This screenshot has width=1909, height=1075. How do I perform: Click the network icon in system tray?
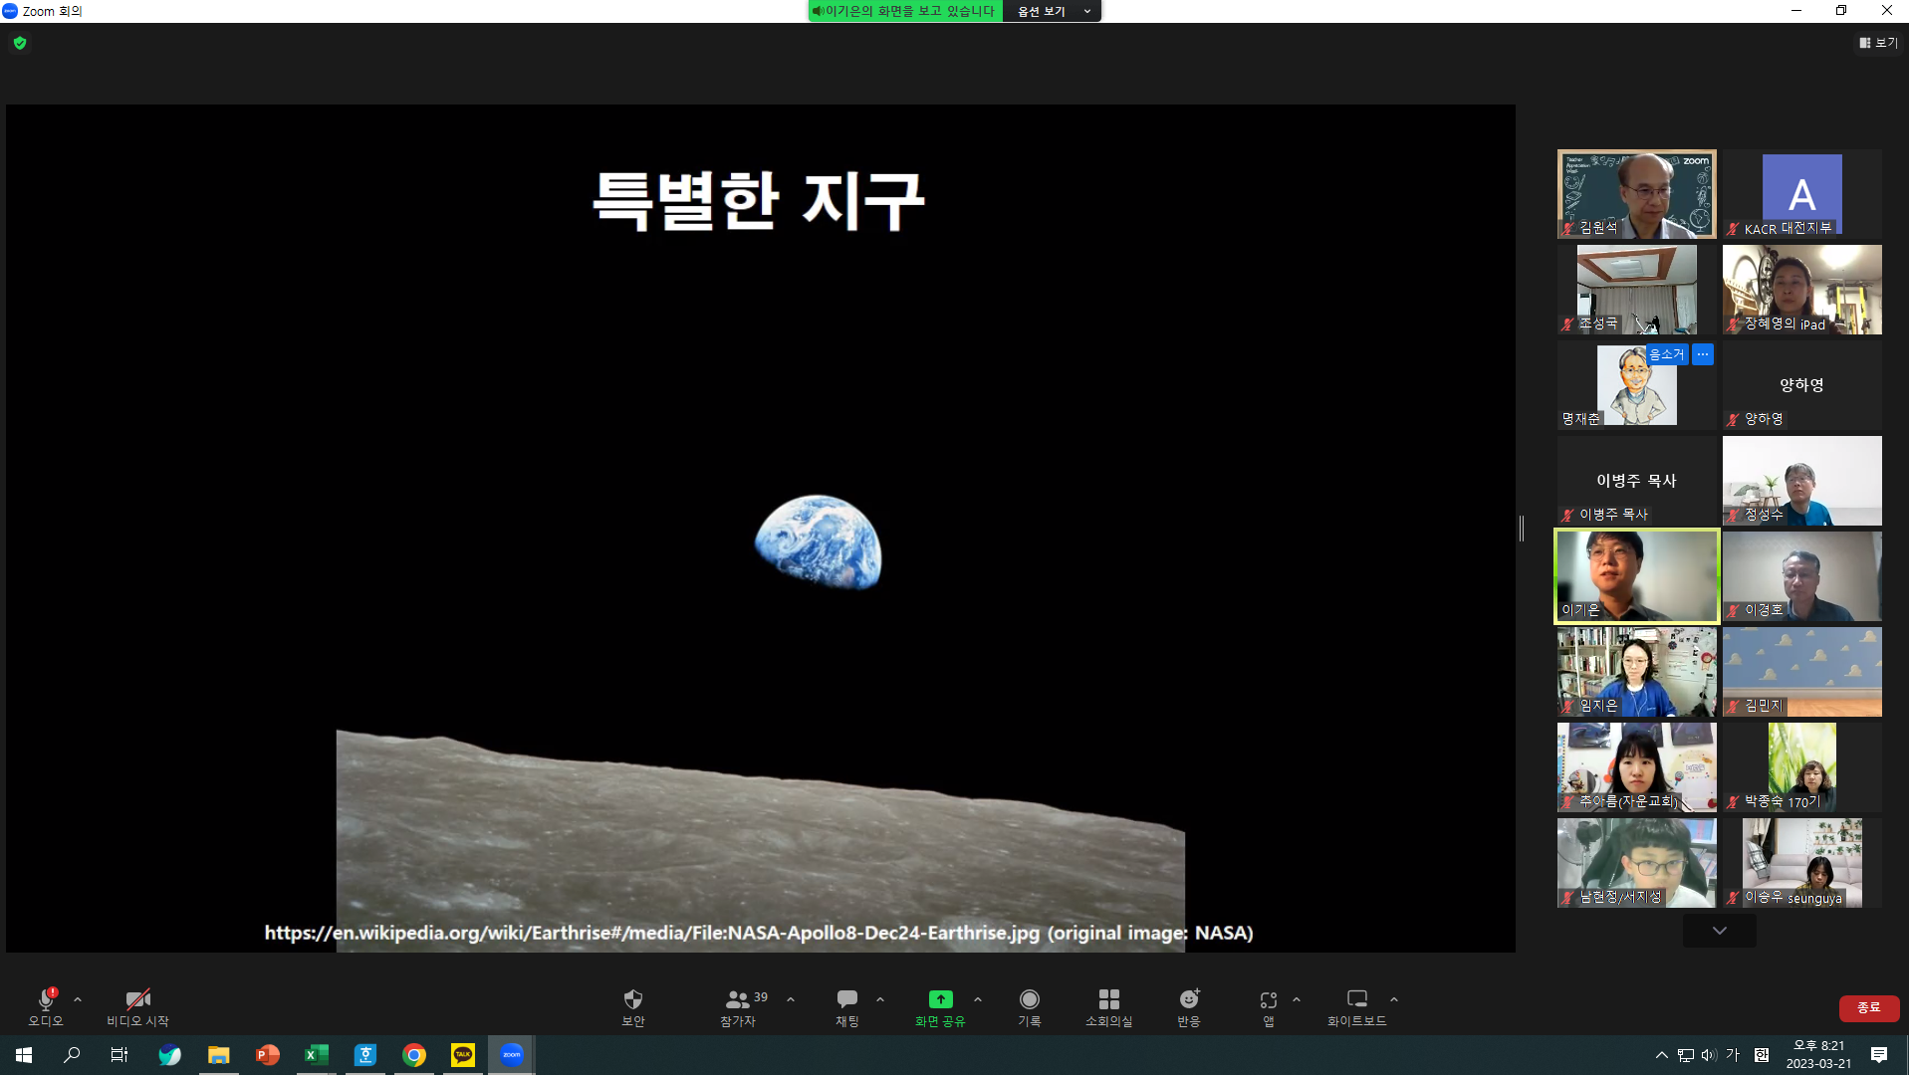tap(1685, 1055)
